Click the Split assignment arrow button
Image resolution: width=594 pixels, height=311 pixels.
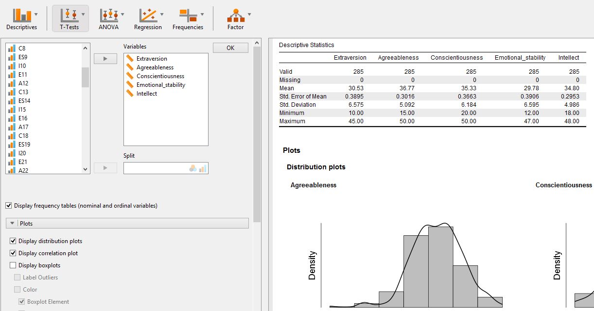105,168
